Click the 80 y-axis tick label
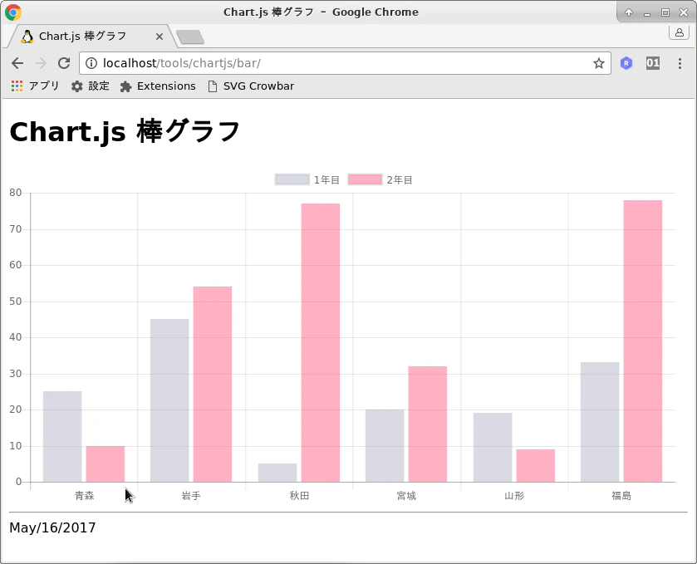Screen dimensions: 697x564 (16, 193)
